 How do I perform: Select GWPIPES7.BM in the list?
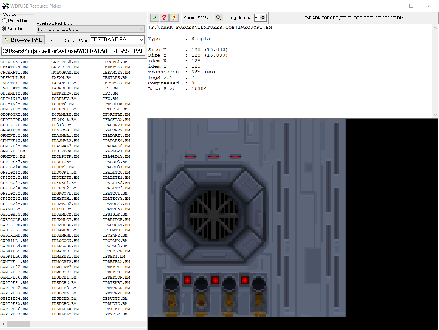click(14, 314)
